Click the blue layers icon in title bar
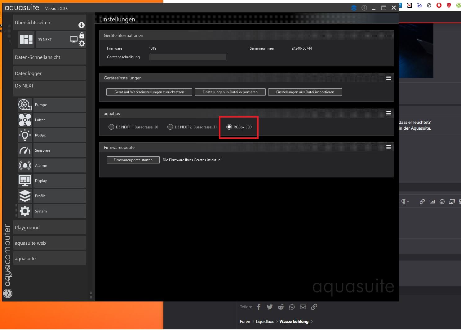Image resolution: width=461 pixels, height=330 pixels. pos(354,8)
